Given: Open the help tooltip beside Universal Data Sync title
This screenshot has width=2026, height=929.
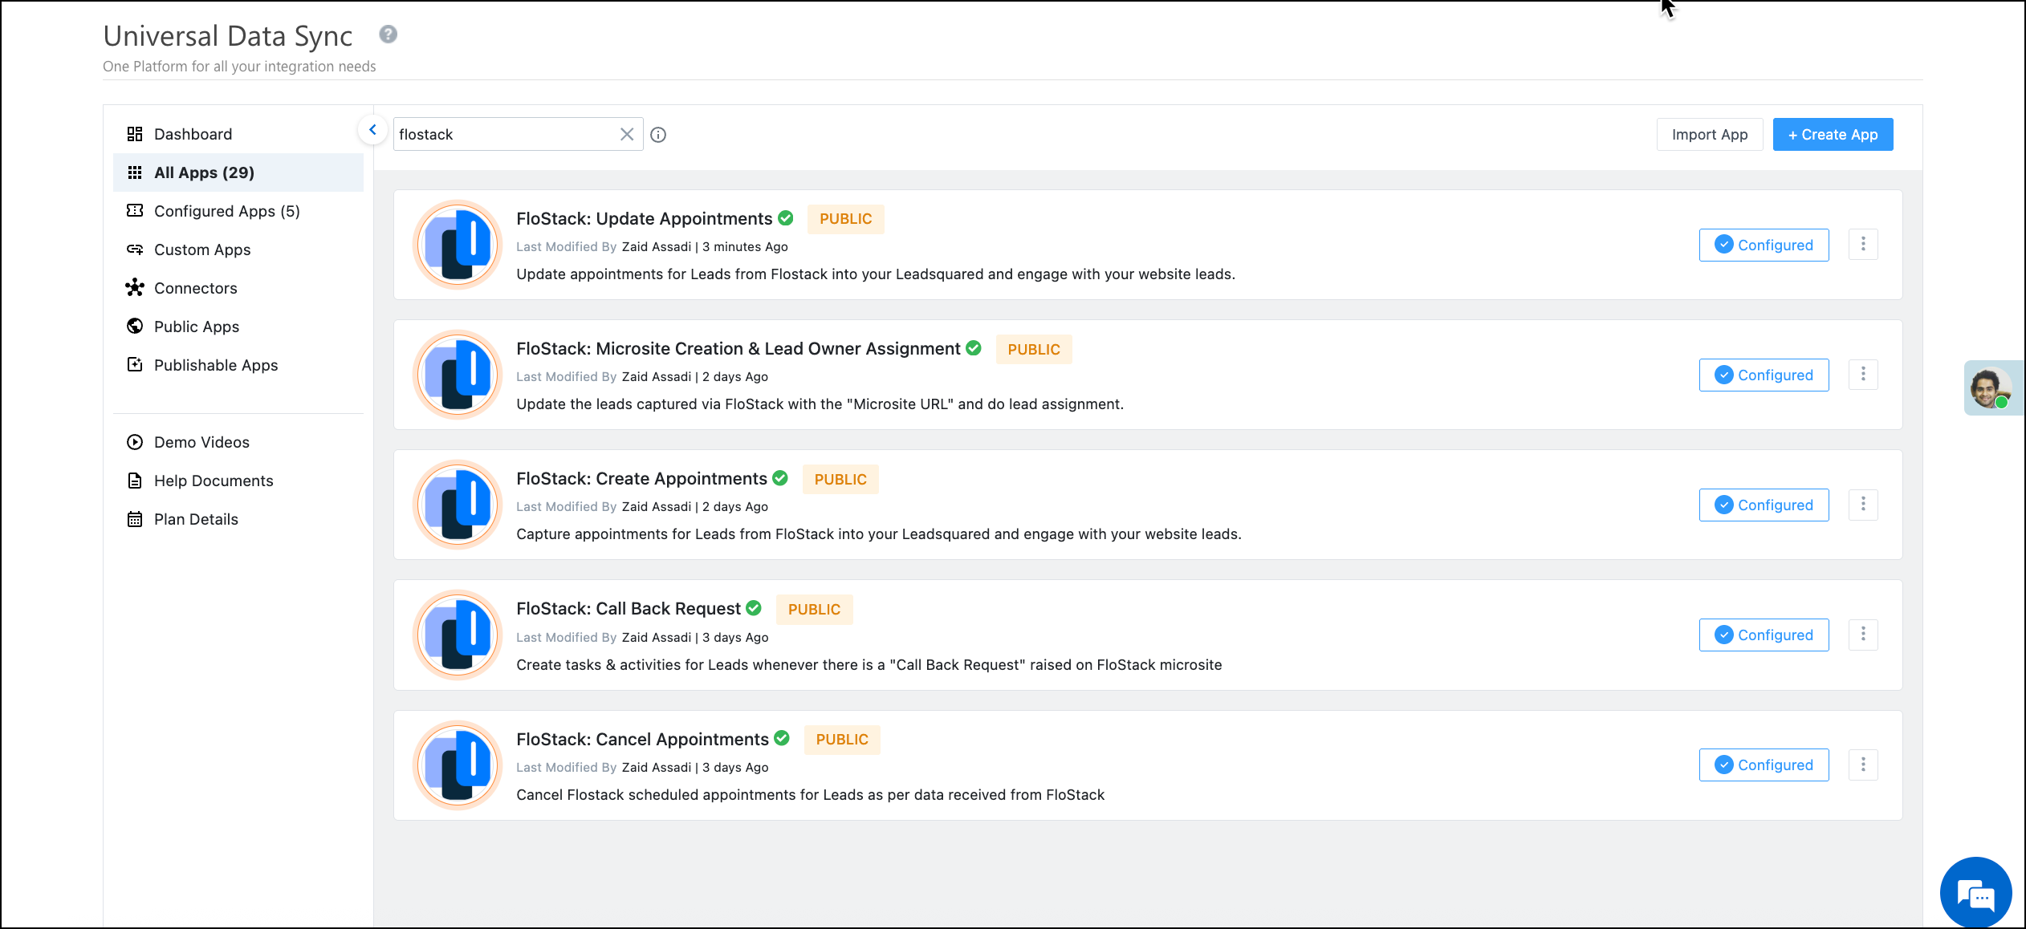Looking at the screenshot, I should pyautogui.click(x=389, y=34).
